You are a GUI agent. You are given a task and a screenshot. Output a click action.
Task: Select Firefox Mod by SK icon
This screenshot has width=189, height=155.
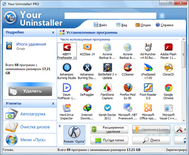(x=128, y=88)
